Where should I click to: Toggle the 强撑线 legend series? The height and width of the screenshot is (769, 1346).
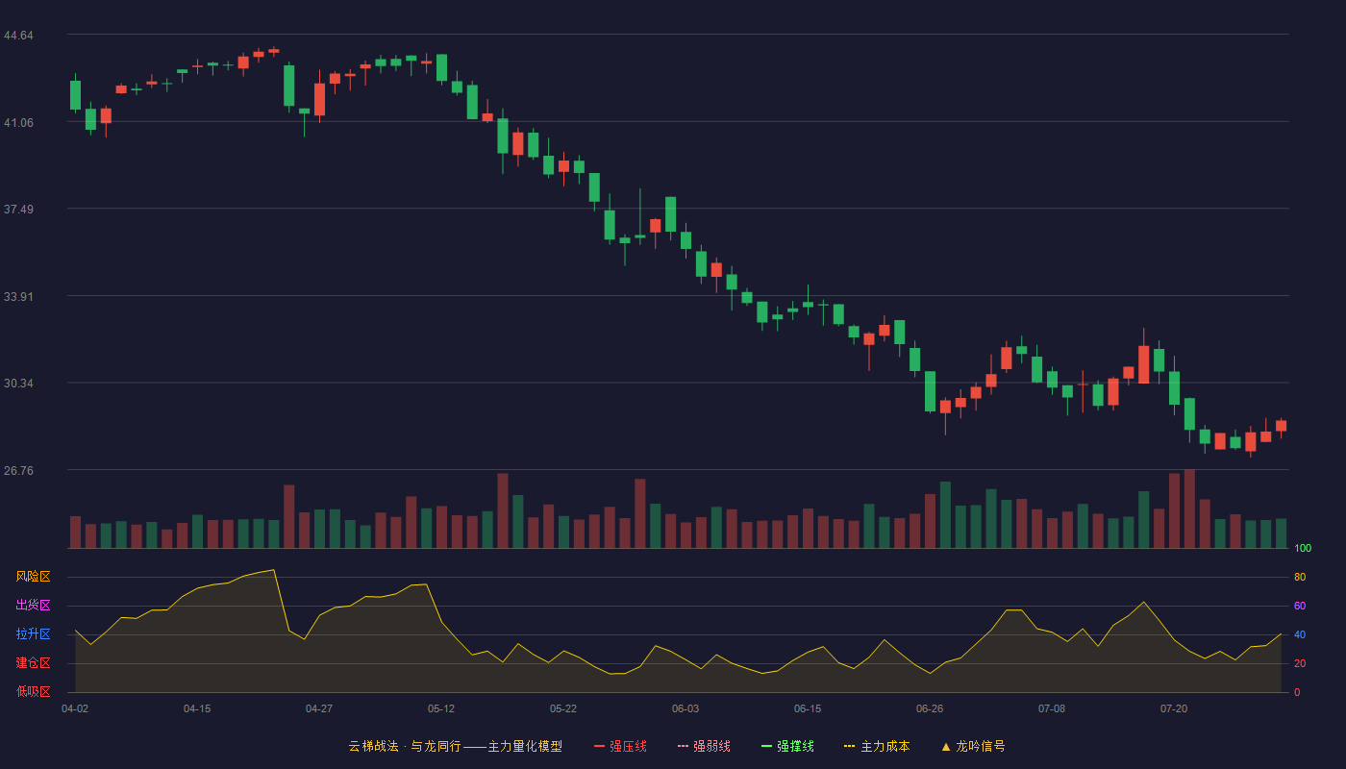point(787,746)
